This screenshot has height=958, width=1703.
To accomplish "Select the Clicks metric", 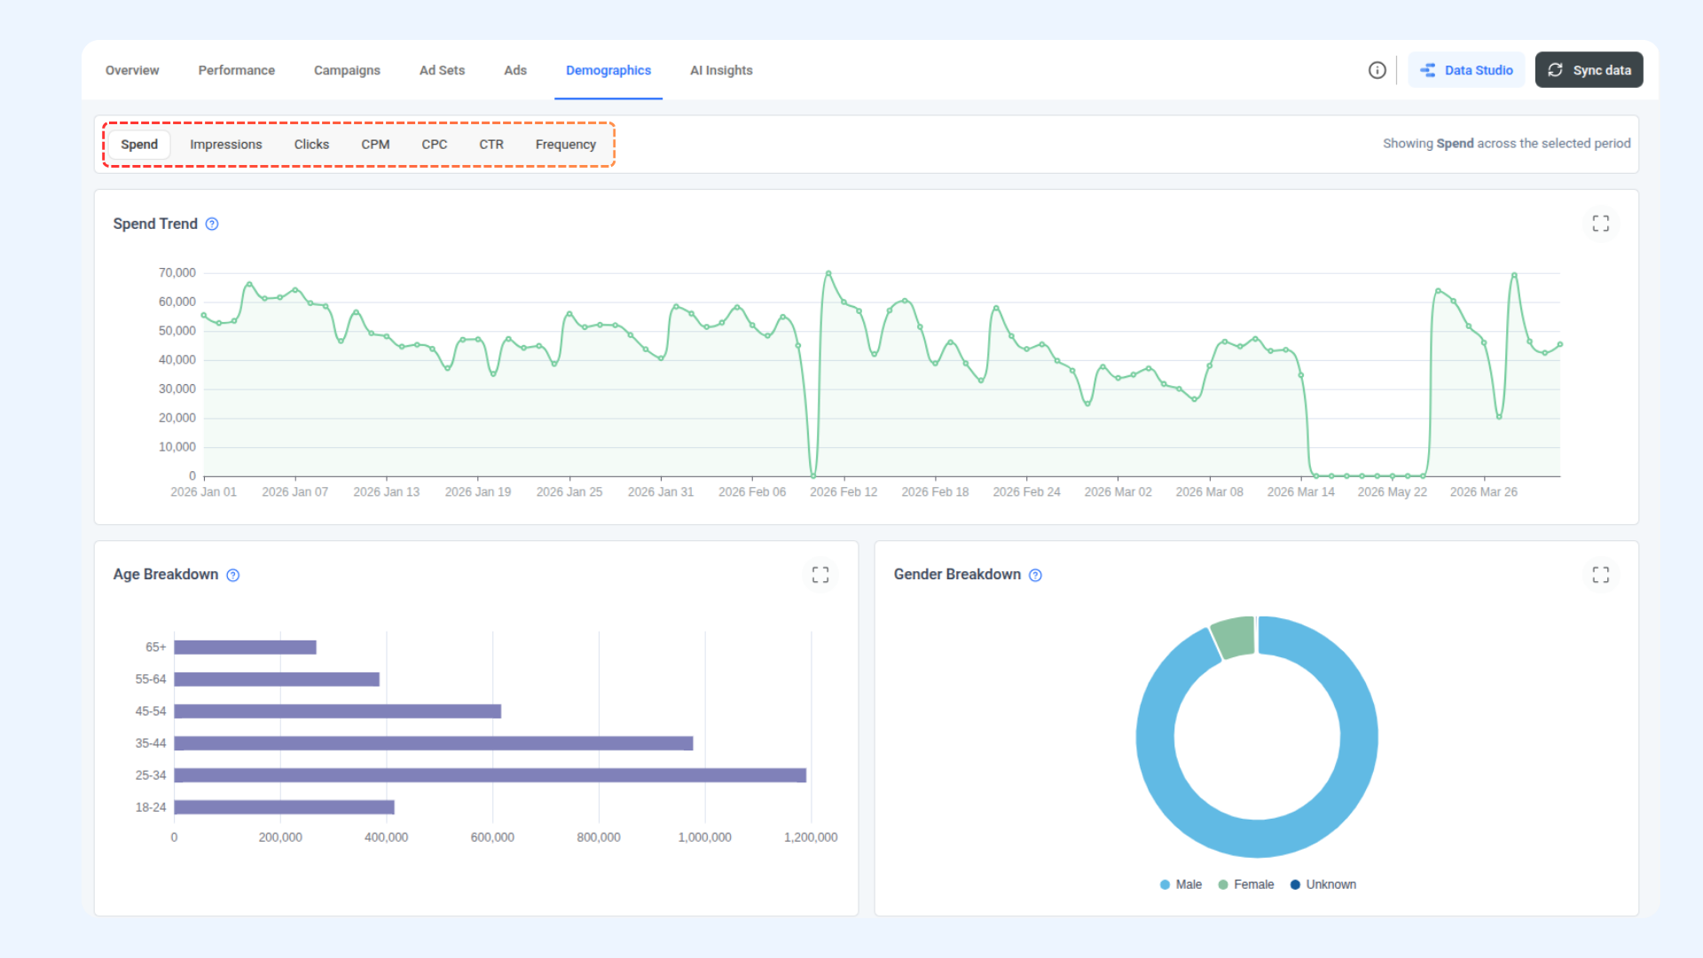I will point(311,145).
